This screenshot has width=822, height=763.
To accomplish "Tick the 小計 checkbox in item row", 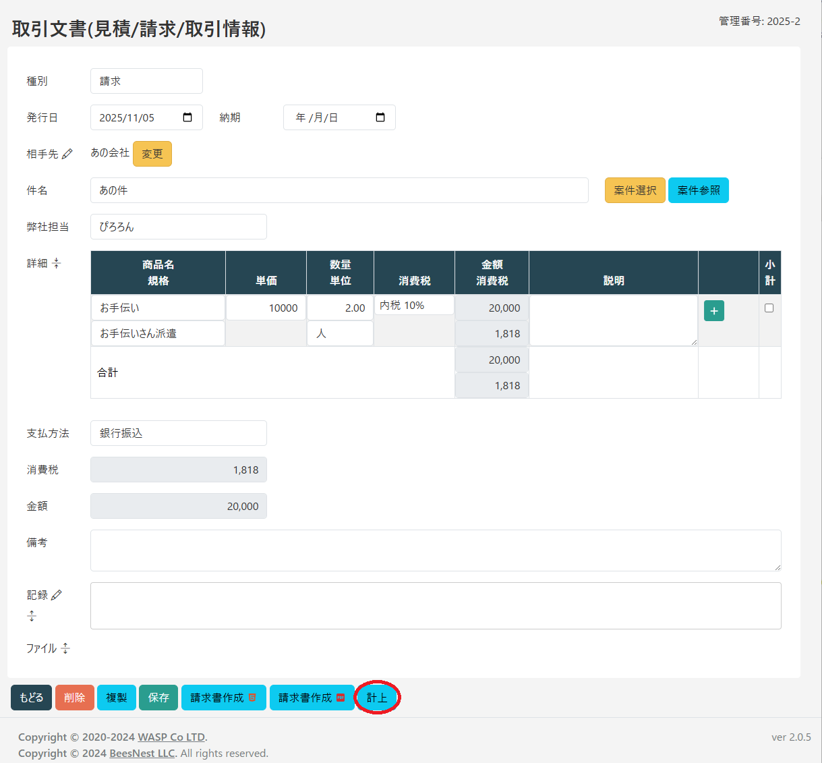I will click(769, 308).
